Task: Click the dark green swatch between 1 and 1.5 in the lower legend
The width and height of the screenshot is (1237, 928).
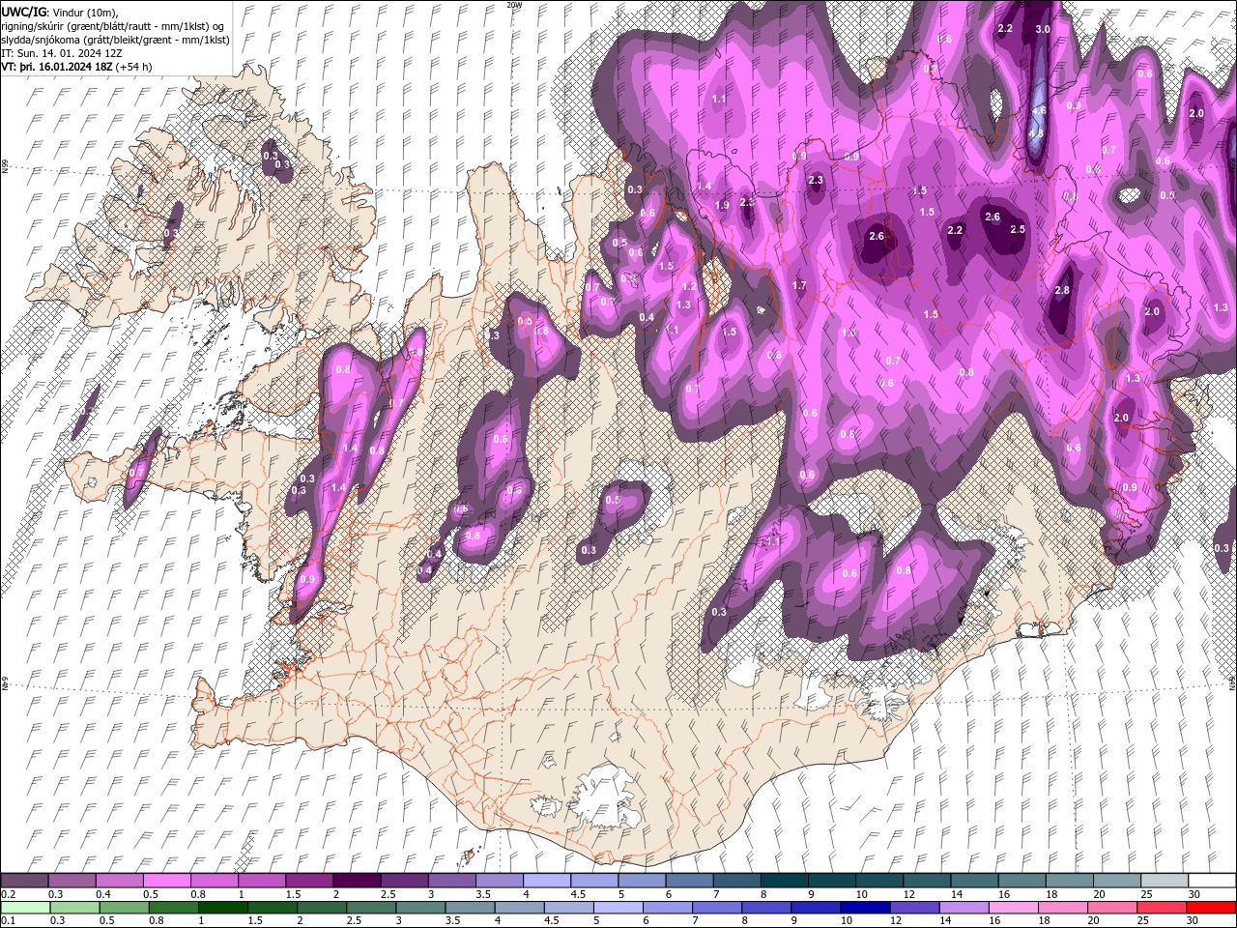Action: [x=223, y=908]
